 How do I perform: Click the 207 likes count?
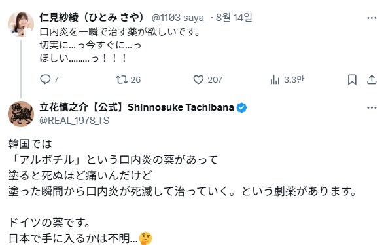(x=215, y=80)
